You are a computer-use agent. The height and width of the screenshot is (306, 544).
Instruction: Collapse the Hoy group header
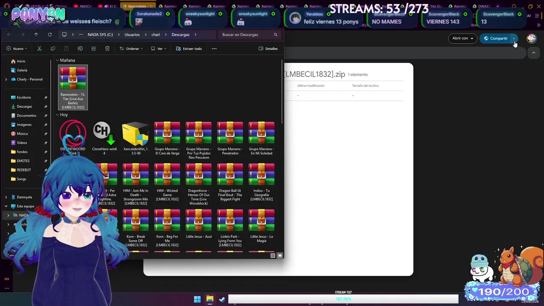[57, 115]
